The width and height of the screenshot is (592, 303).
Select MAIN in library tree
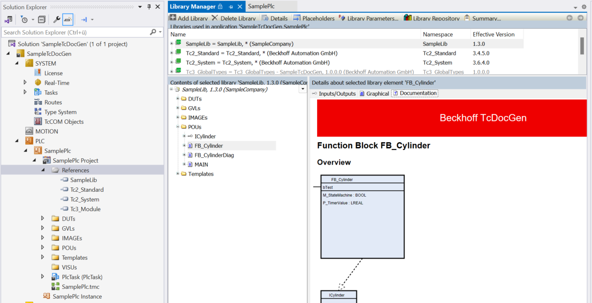tap(201, 165)
